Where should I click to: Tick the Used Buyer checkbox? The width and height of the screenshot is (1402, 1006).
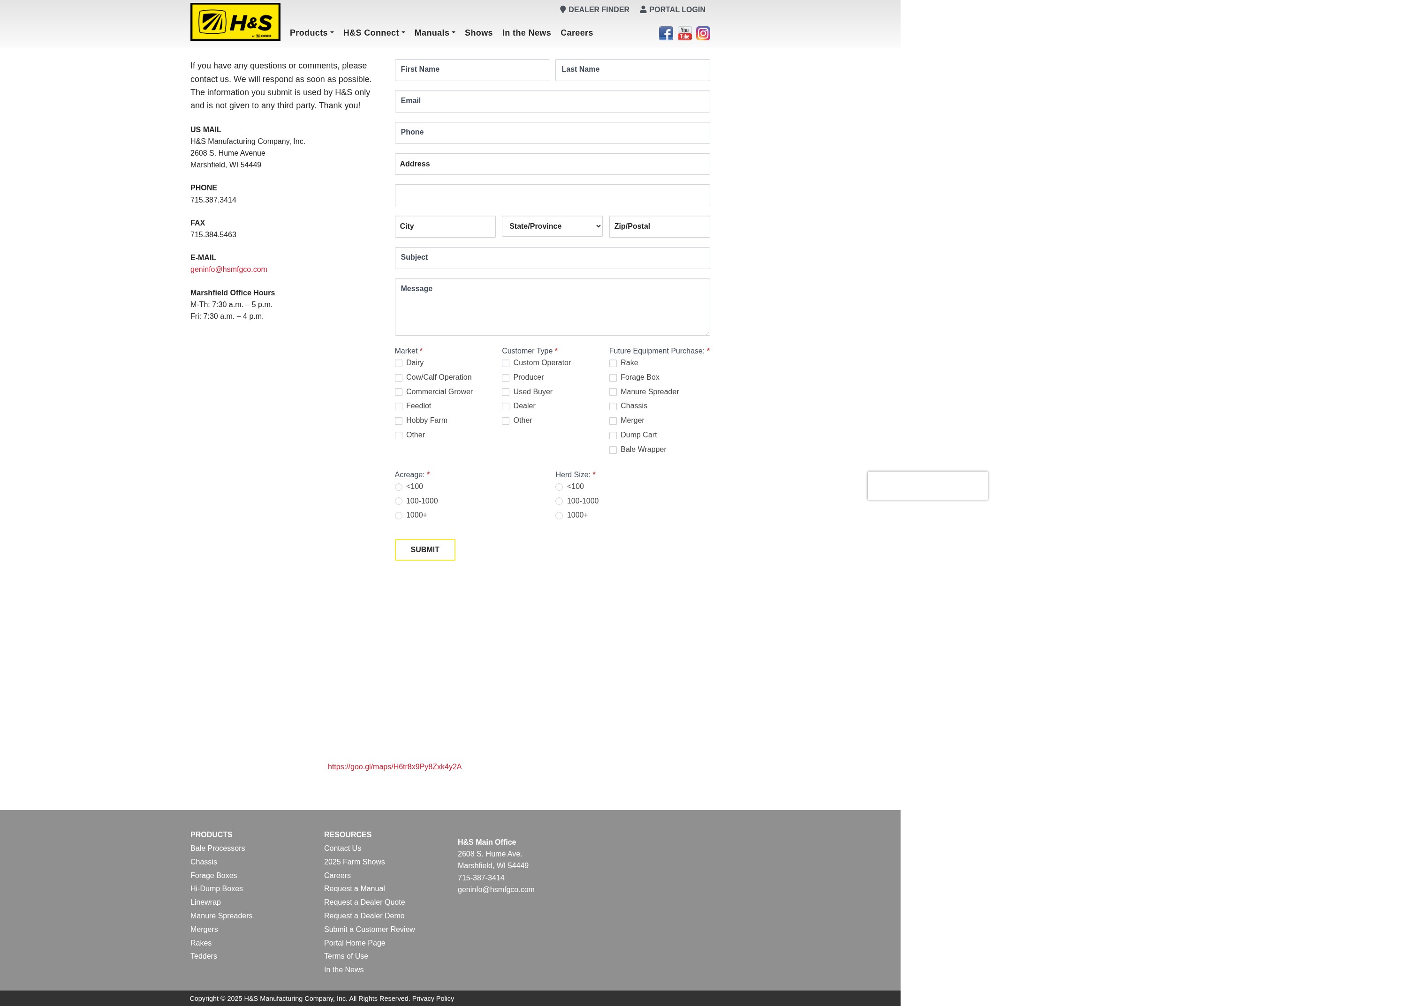pos(506,392)
